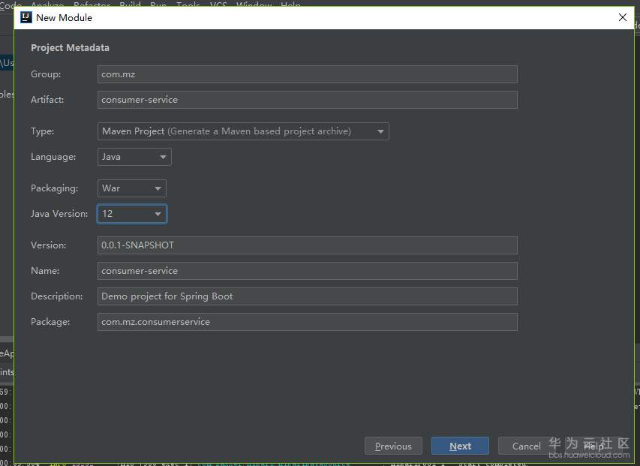Click the Package field com.mz.consumerservice
640x466 pixels.
tap(308, 322)
